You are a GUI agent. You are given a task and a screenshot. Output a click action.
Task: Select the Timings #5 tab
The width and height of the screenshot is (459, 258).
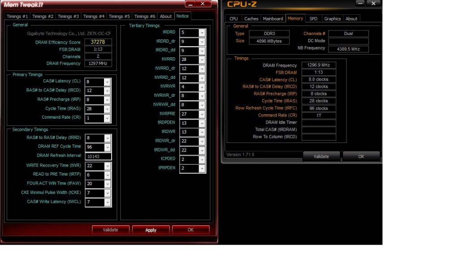coord(119,17)
